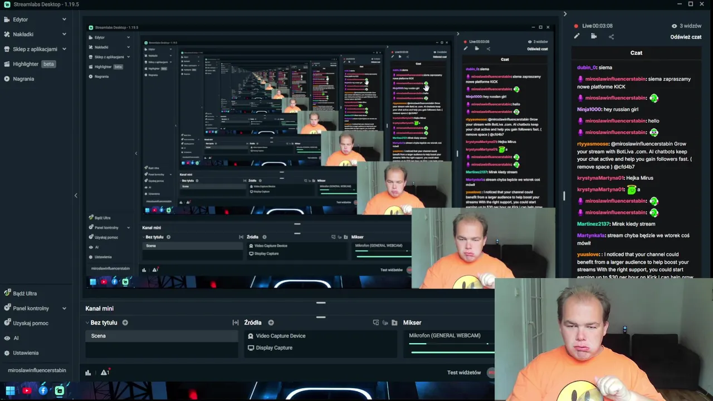Open Facebook icon on the taskbar

pos(43,391)
